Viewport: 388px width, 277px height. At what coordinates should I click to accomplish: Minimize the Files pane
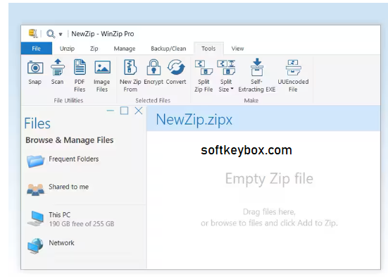pos(111,111)
